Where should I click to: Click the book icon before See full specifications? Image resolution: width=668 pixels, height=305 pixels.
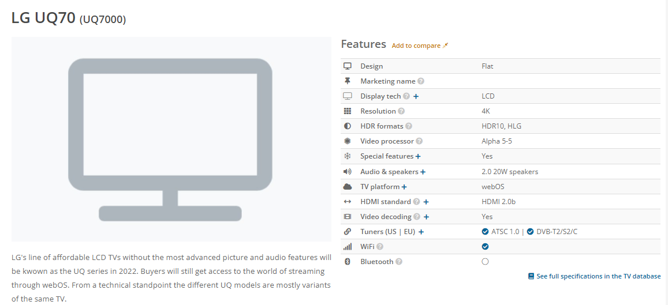point(531,276)
